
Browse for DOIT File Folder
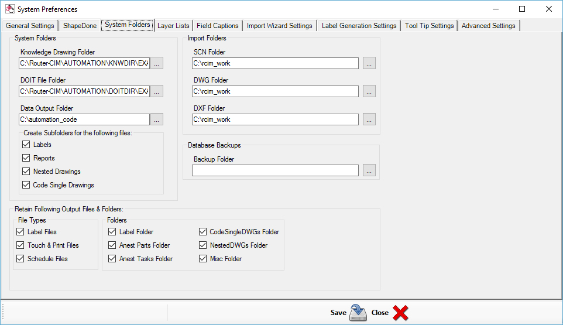[156, 91]
